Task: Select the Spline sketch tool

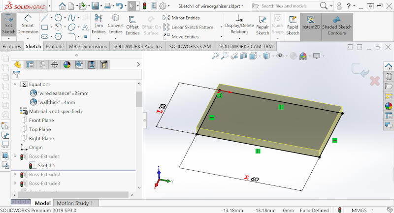Action: [72, 18]
